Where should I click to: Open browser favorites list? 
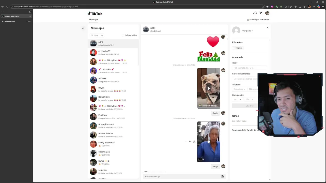(291, 7)
